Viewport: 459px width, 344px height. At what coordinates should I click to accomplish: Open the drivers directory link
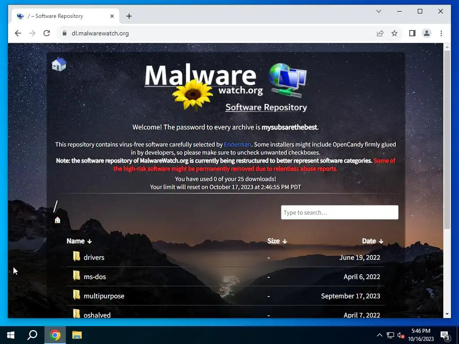click(x=94, y=258)
